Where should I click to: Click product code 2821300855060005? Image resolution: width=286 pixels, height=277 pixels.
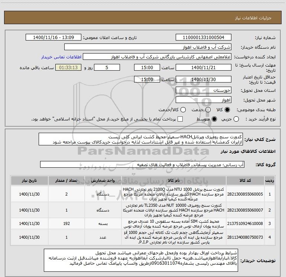245,194
